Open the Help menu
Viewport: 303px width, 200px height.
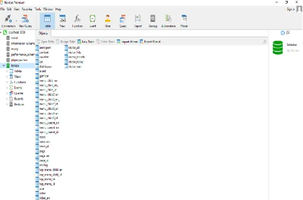pos(58,9)
